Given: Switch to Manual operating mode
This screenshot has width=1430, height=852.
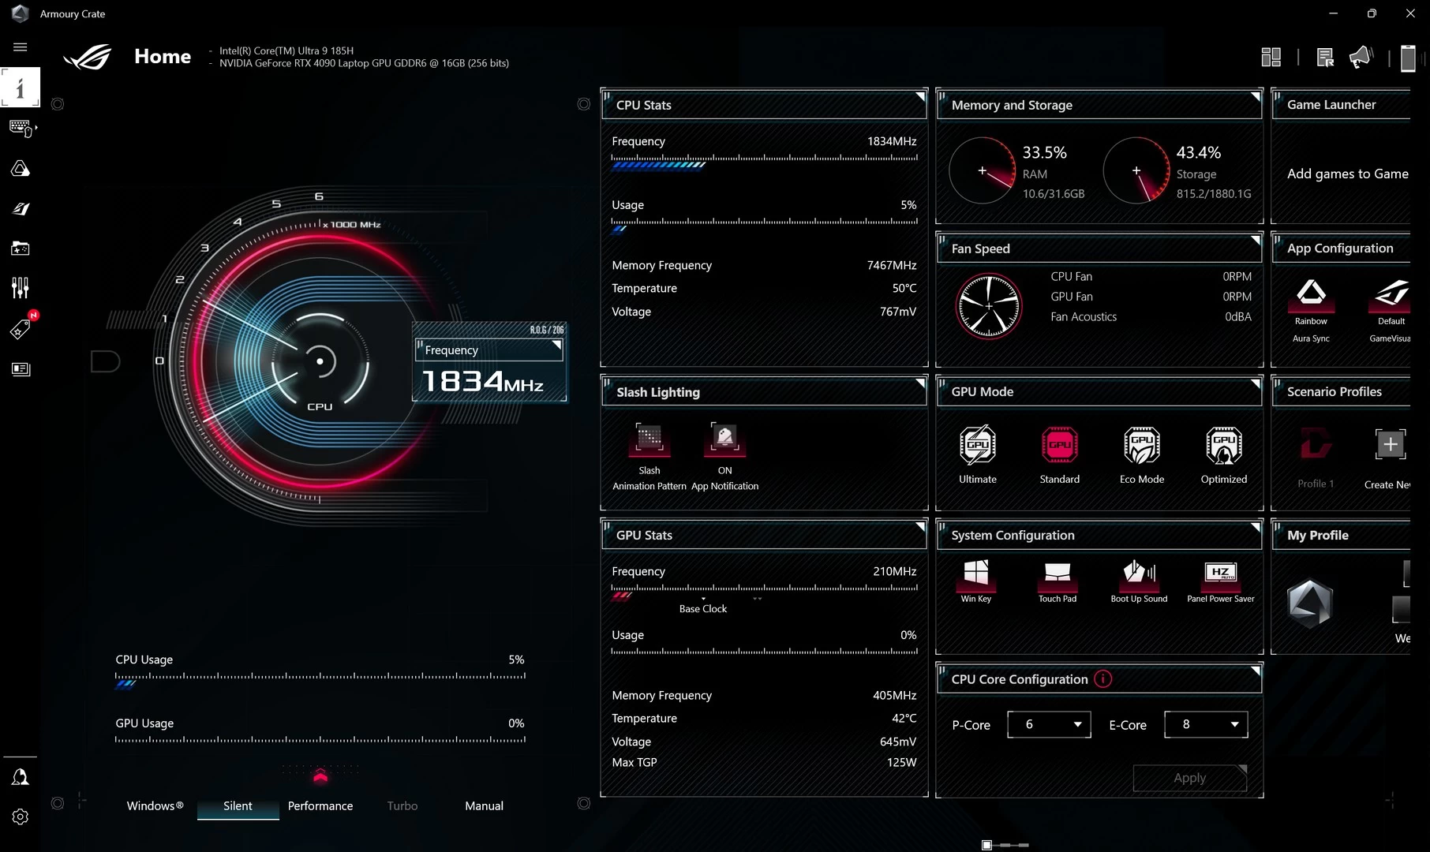Looking at the screenshot, I should coord(484,805).
